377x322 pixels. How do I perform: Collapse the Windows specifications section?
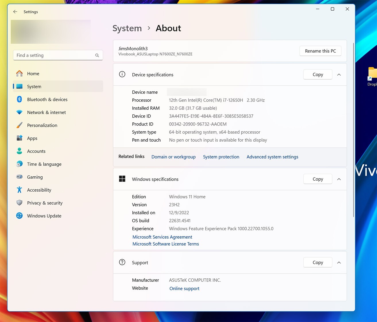click(x=339, y=179)
